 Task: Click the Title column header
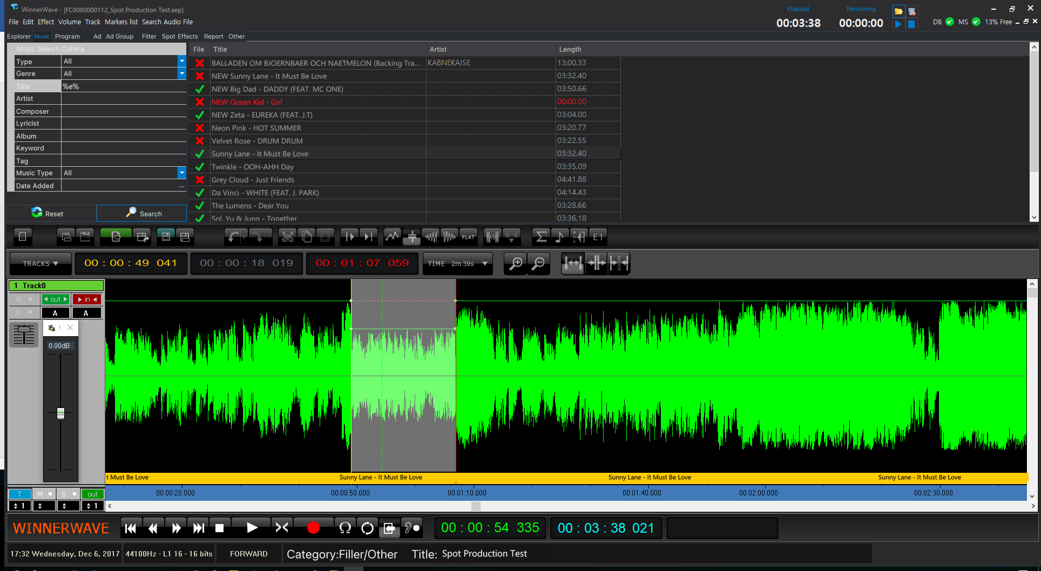pos(319,49)
